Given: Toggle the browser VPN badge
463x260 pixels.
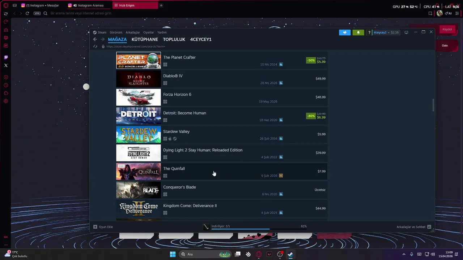Looking at the screenshot, I should point(37,13).
